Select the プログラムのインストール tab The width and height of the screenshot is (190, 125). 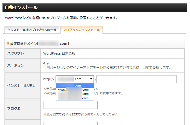(82, 30)
